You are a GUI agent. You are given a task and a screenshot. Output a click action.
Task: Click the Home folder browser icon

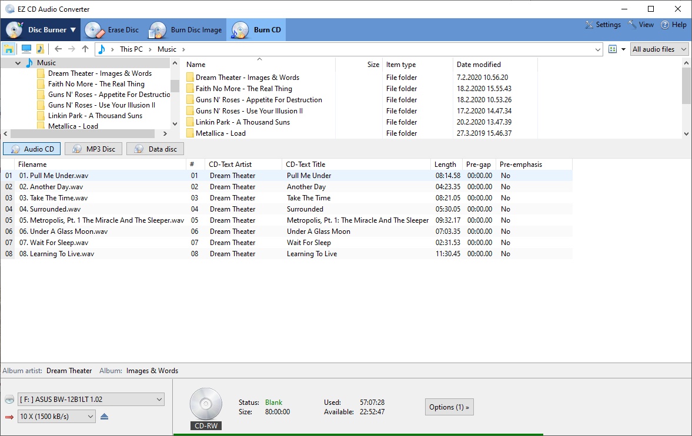point(8,48)
